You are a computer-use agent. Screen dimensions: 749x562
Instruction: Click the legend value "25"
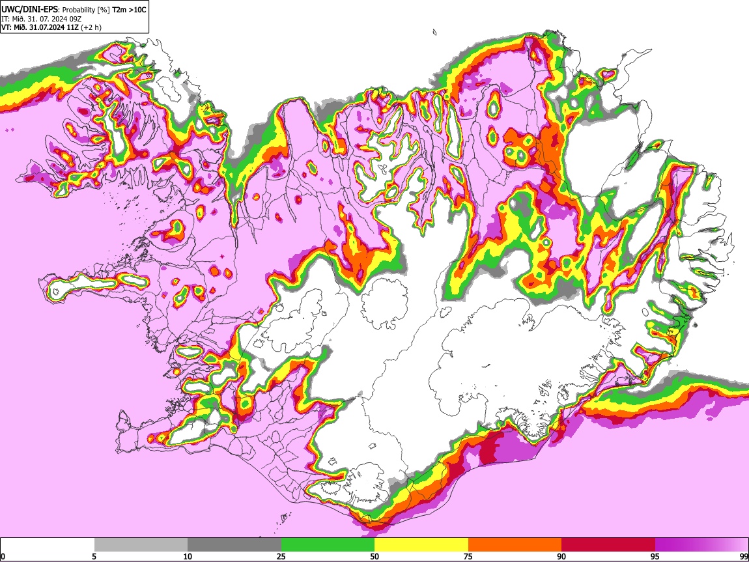tap(281, 556)
